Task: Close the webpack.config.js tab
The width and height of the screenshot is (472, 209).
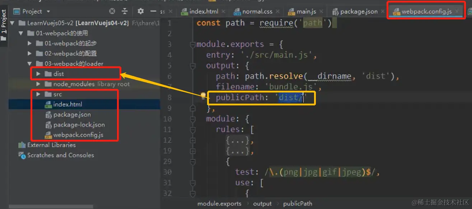Action: pyautogui.click(x=457, y=11)
